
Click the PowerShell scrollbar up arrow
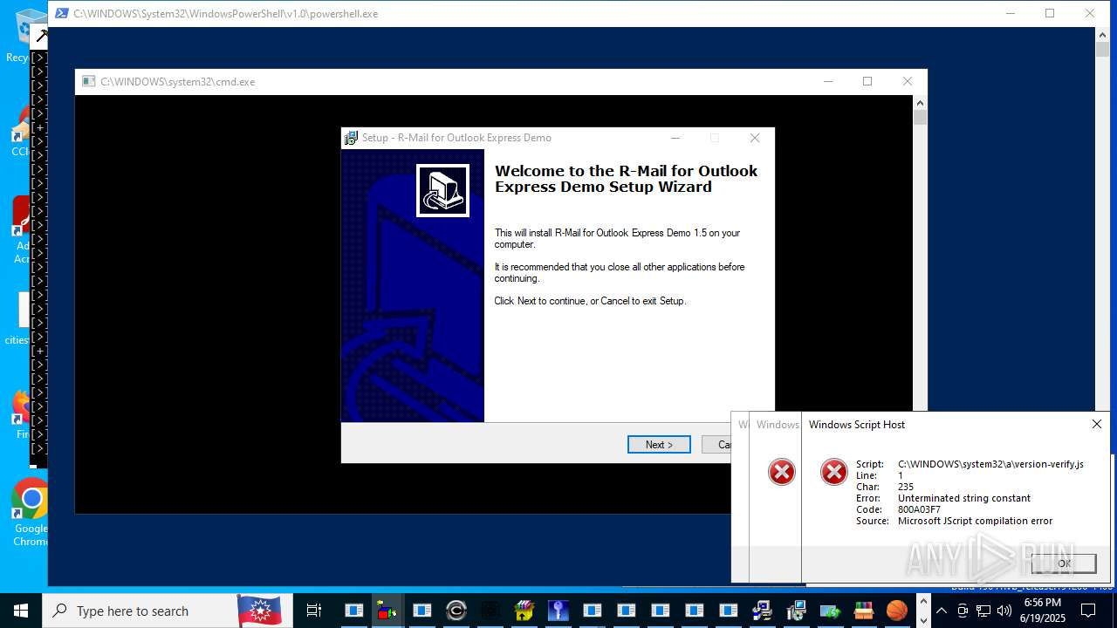(1102, 36)
